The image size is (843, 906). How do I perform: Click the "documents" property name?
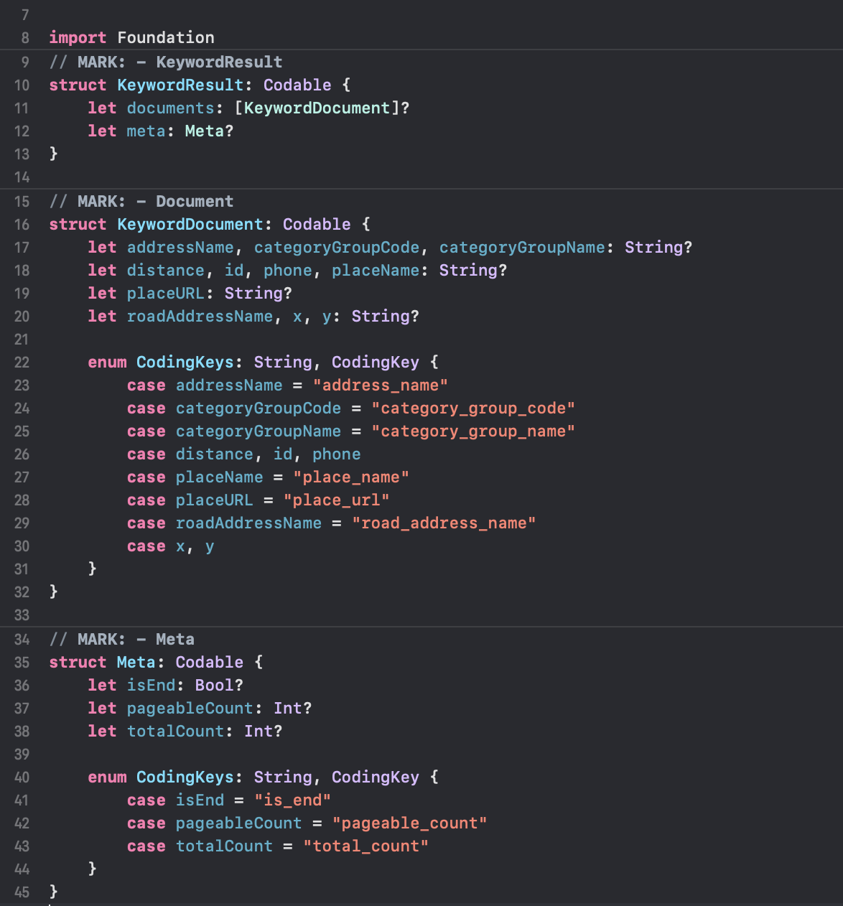pyautogui.click(x=170, y=108)
